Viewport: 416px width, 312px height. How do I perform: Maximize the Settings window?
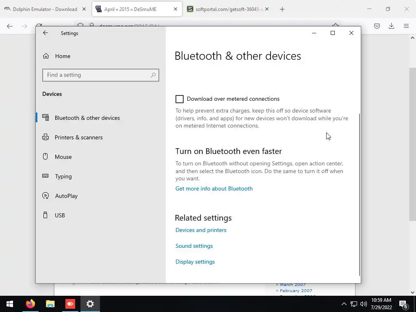(332, 33)
